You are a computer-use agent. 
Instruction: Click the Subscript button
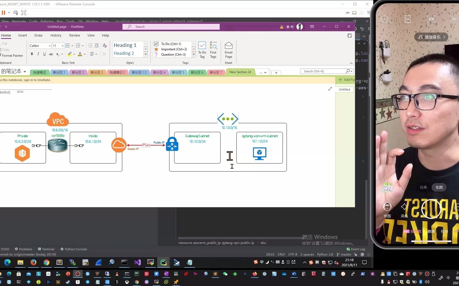point(58,54)
